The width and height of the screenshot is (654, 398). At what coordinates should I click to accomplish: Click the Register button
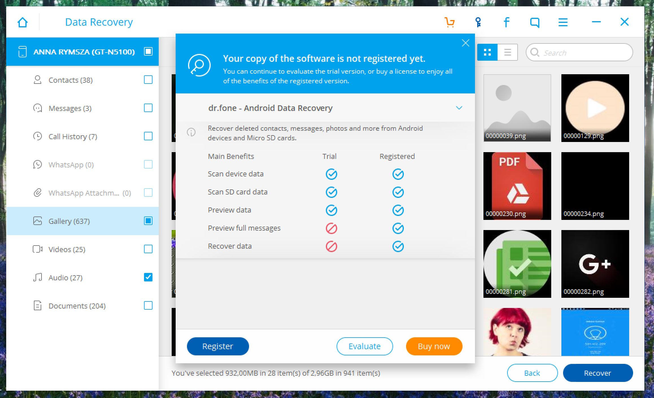coord(218,346)
